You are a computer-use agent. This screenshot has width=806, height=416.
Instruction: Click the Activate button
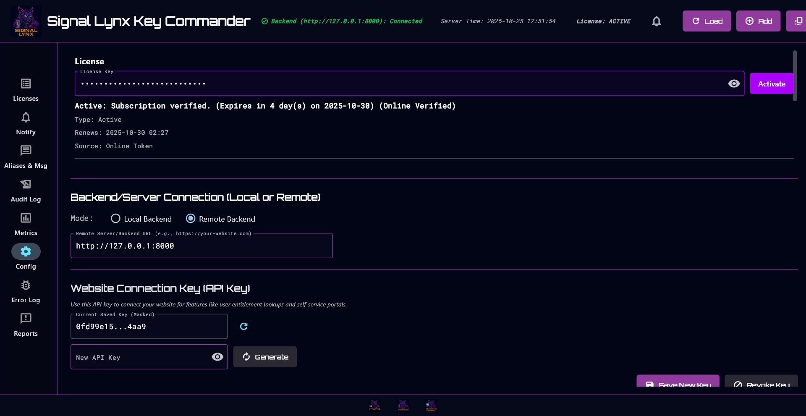(x=772, y=84)
